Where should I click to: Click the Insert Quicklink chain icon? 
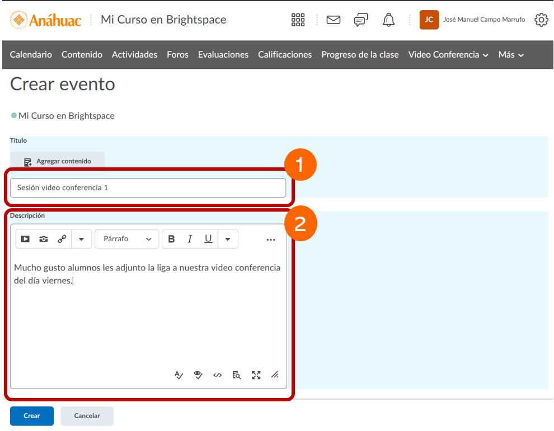click(62, 239)
